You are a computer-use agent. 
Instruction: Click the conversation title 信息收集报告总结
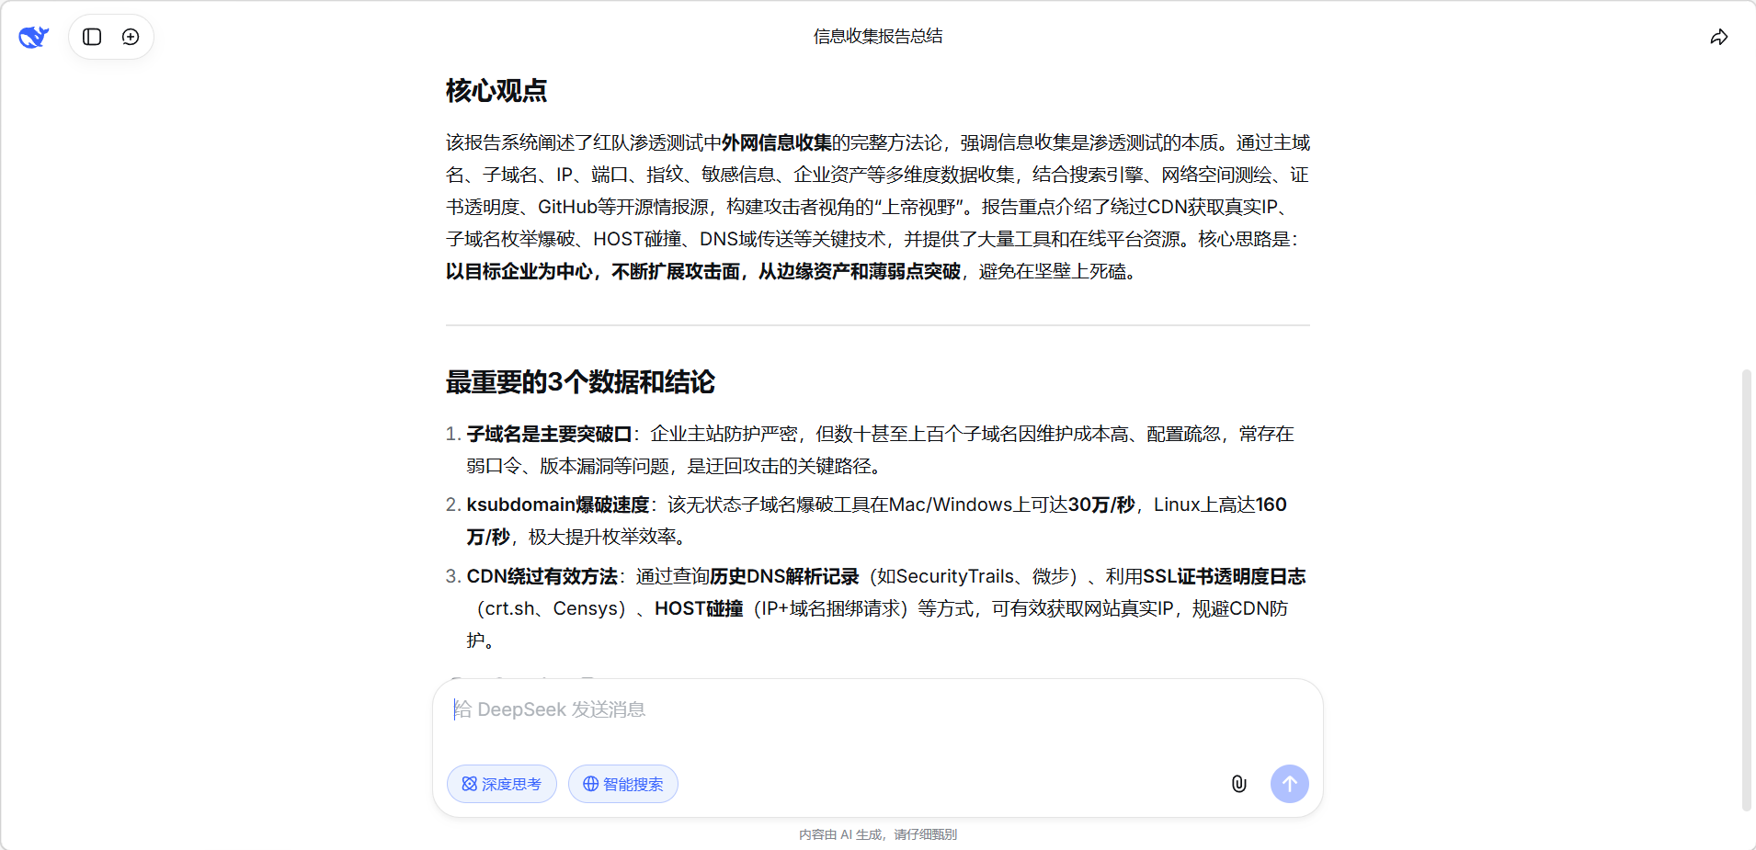pyautogui.click(x=878, y=36)
